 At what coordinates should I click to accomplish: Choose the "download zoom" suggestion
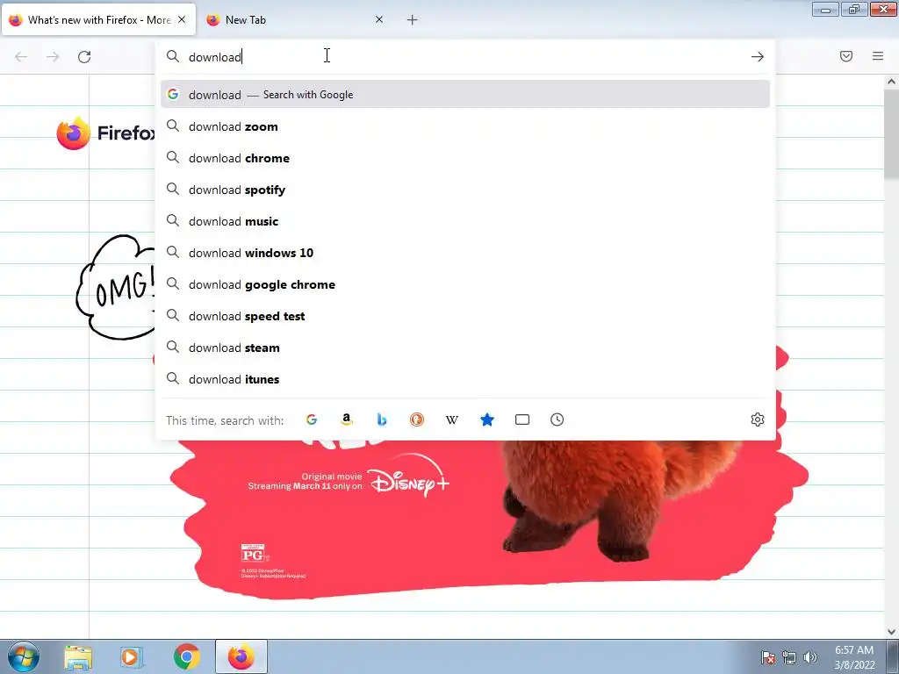465,126
